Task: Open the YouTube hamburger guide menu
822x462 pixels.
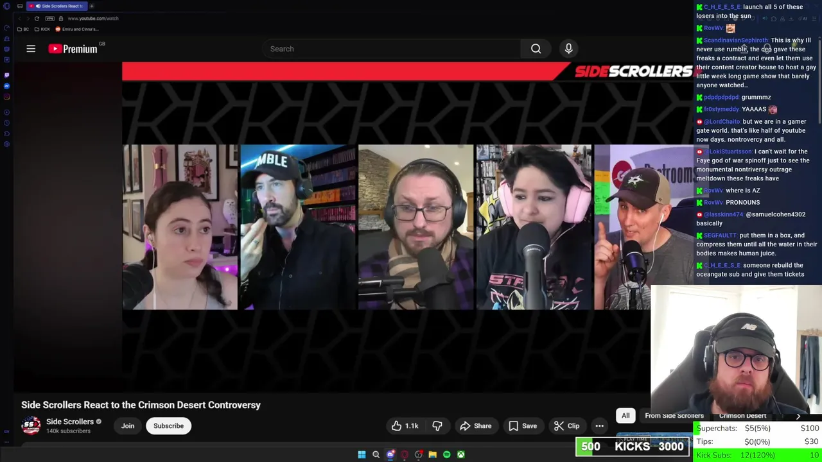Action: (x=31, y=49)
